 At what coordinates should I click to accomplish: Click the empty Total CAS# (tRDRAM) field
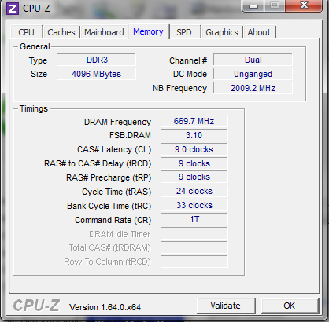[x=194, y=247]
